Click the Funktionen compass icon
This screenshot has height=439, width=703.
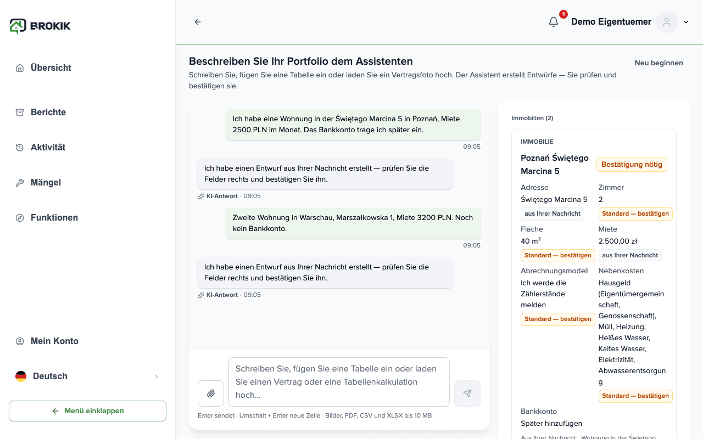[x=20, y=218]
